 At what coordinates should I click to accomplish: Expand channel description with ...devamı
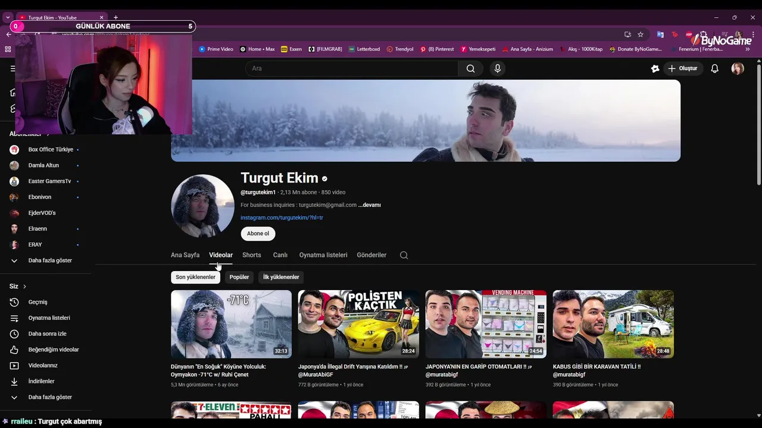369,205
